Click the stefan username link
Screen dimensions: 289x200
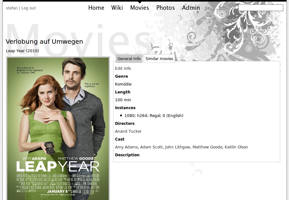12,8
